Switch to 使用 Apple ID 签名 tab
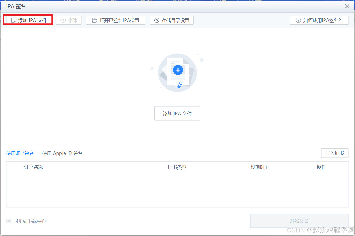Screen dimensions: 355x236 tap(62, 153)
